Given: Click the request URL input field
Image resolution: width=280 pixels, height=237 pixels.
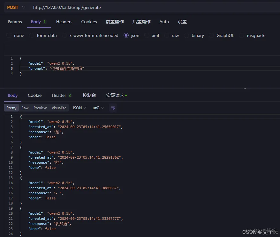Looking at the screenshot, I should point(128,7).
